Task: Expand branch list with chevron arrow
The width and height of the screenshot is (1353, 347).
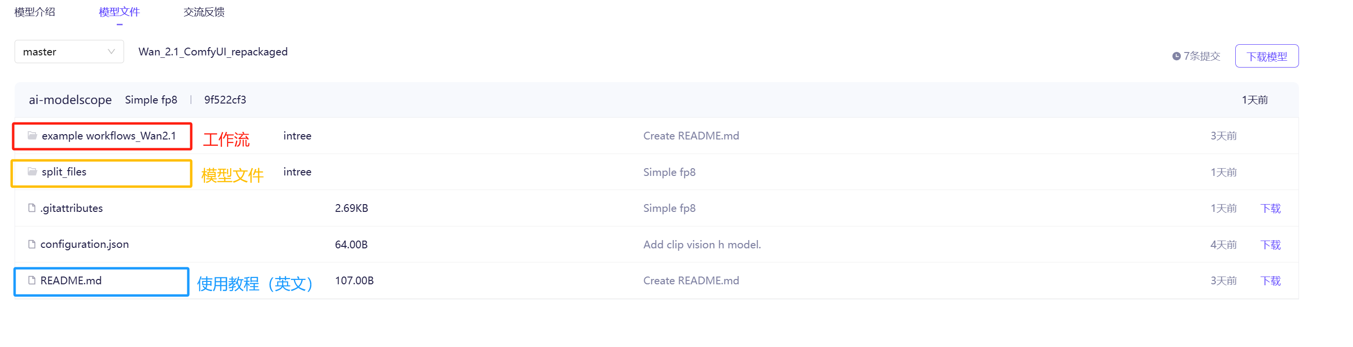Action: coord(111,52)
